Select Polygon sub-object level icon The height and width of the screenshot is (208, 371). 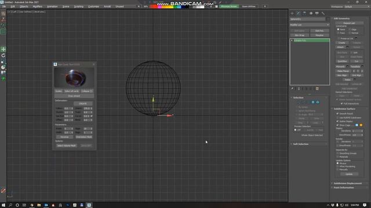(313, 102)
